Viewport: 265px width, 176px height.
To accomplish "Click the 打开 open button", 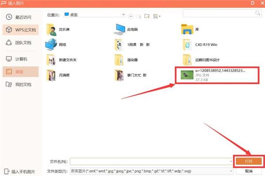I will (249, 161).
